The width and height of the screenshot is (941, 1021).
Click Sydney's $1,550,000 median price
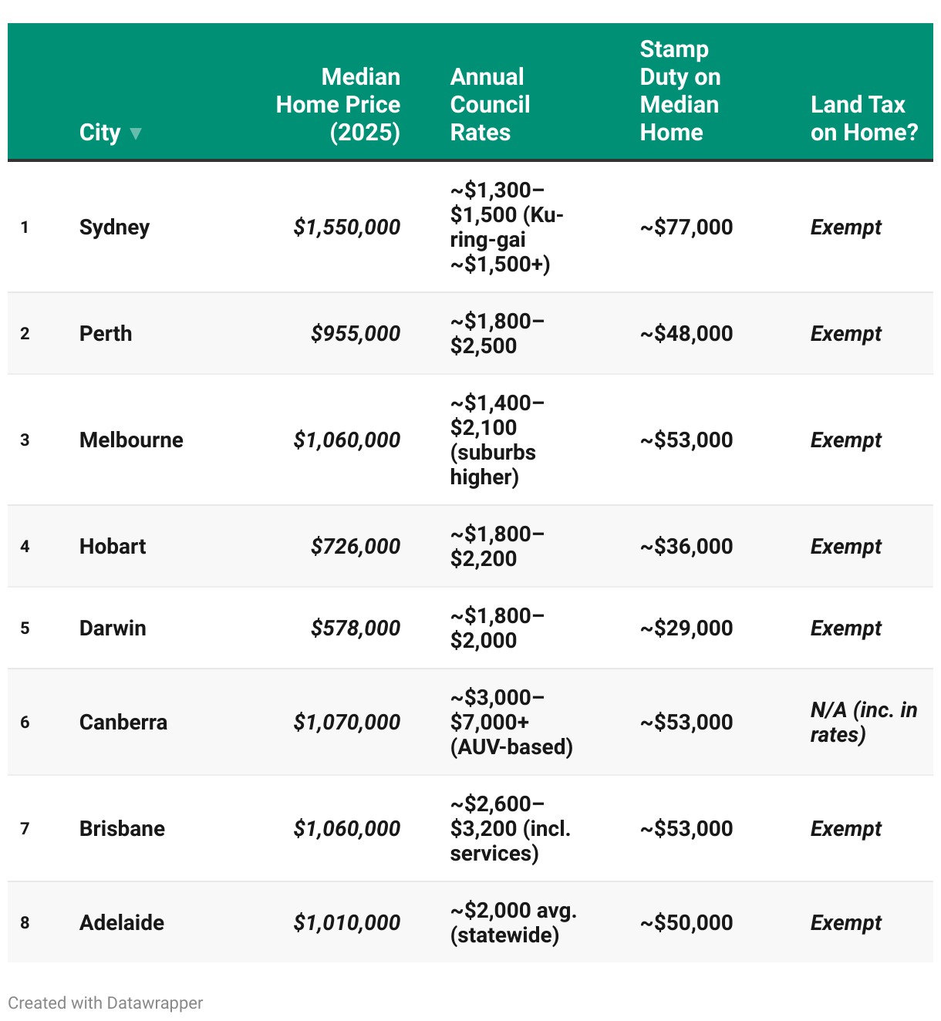(x=346, y=227)
